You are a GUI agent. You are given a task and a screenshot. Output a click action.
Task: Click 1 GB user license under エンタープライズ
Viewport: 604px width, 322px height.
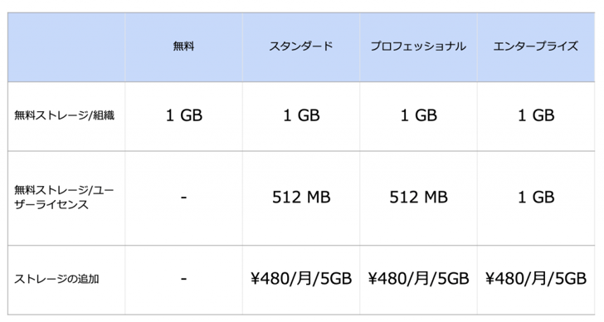click(536, 198)
